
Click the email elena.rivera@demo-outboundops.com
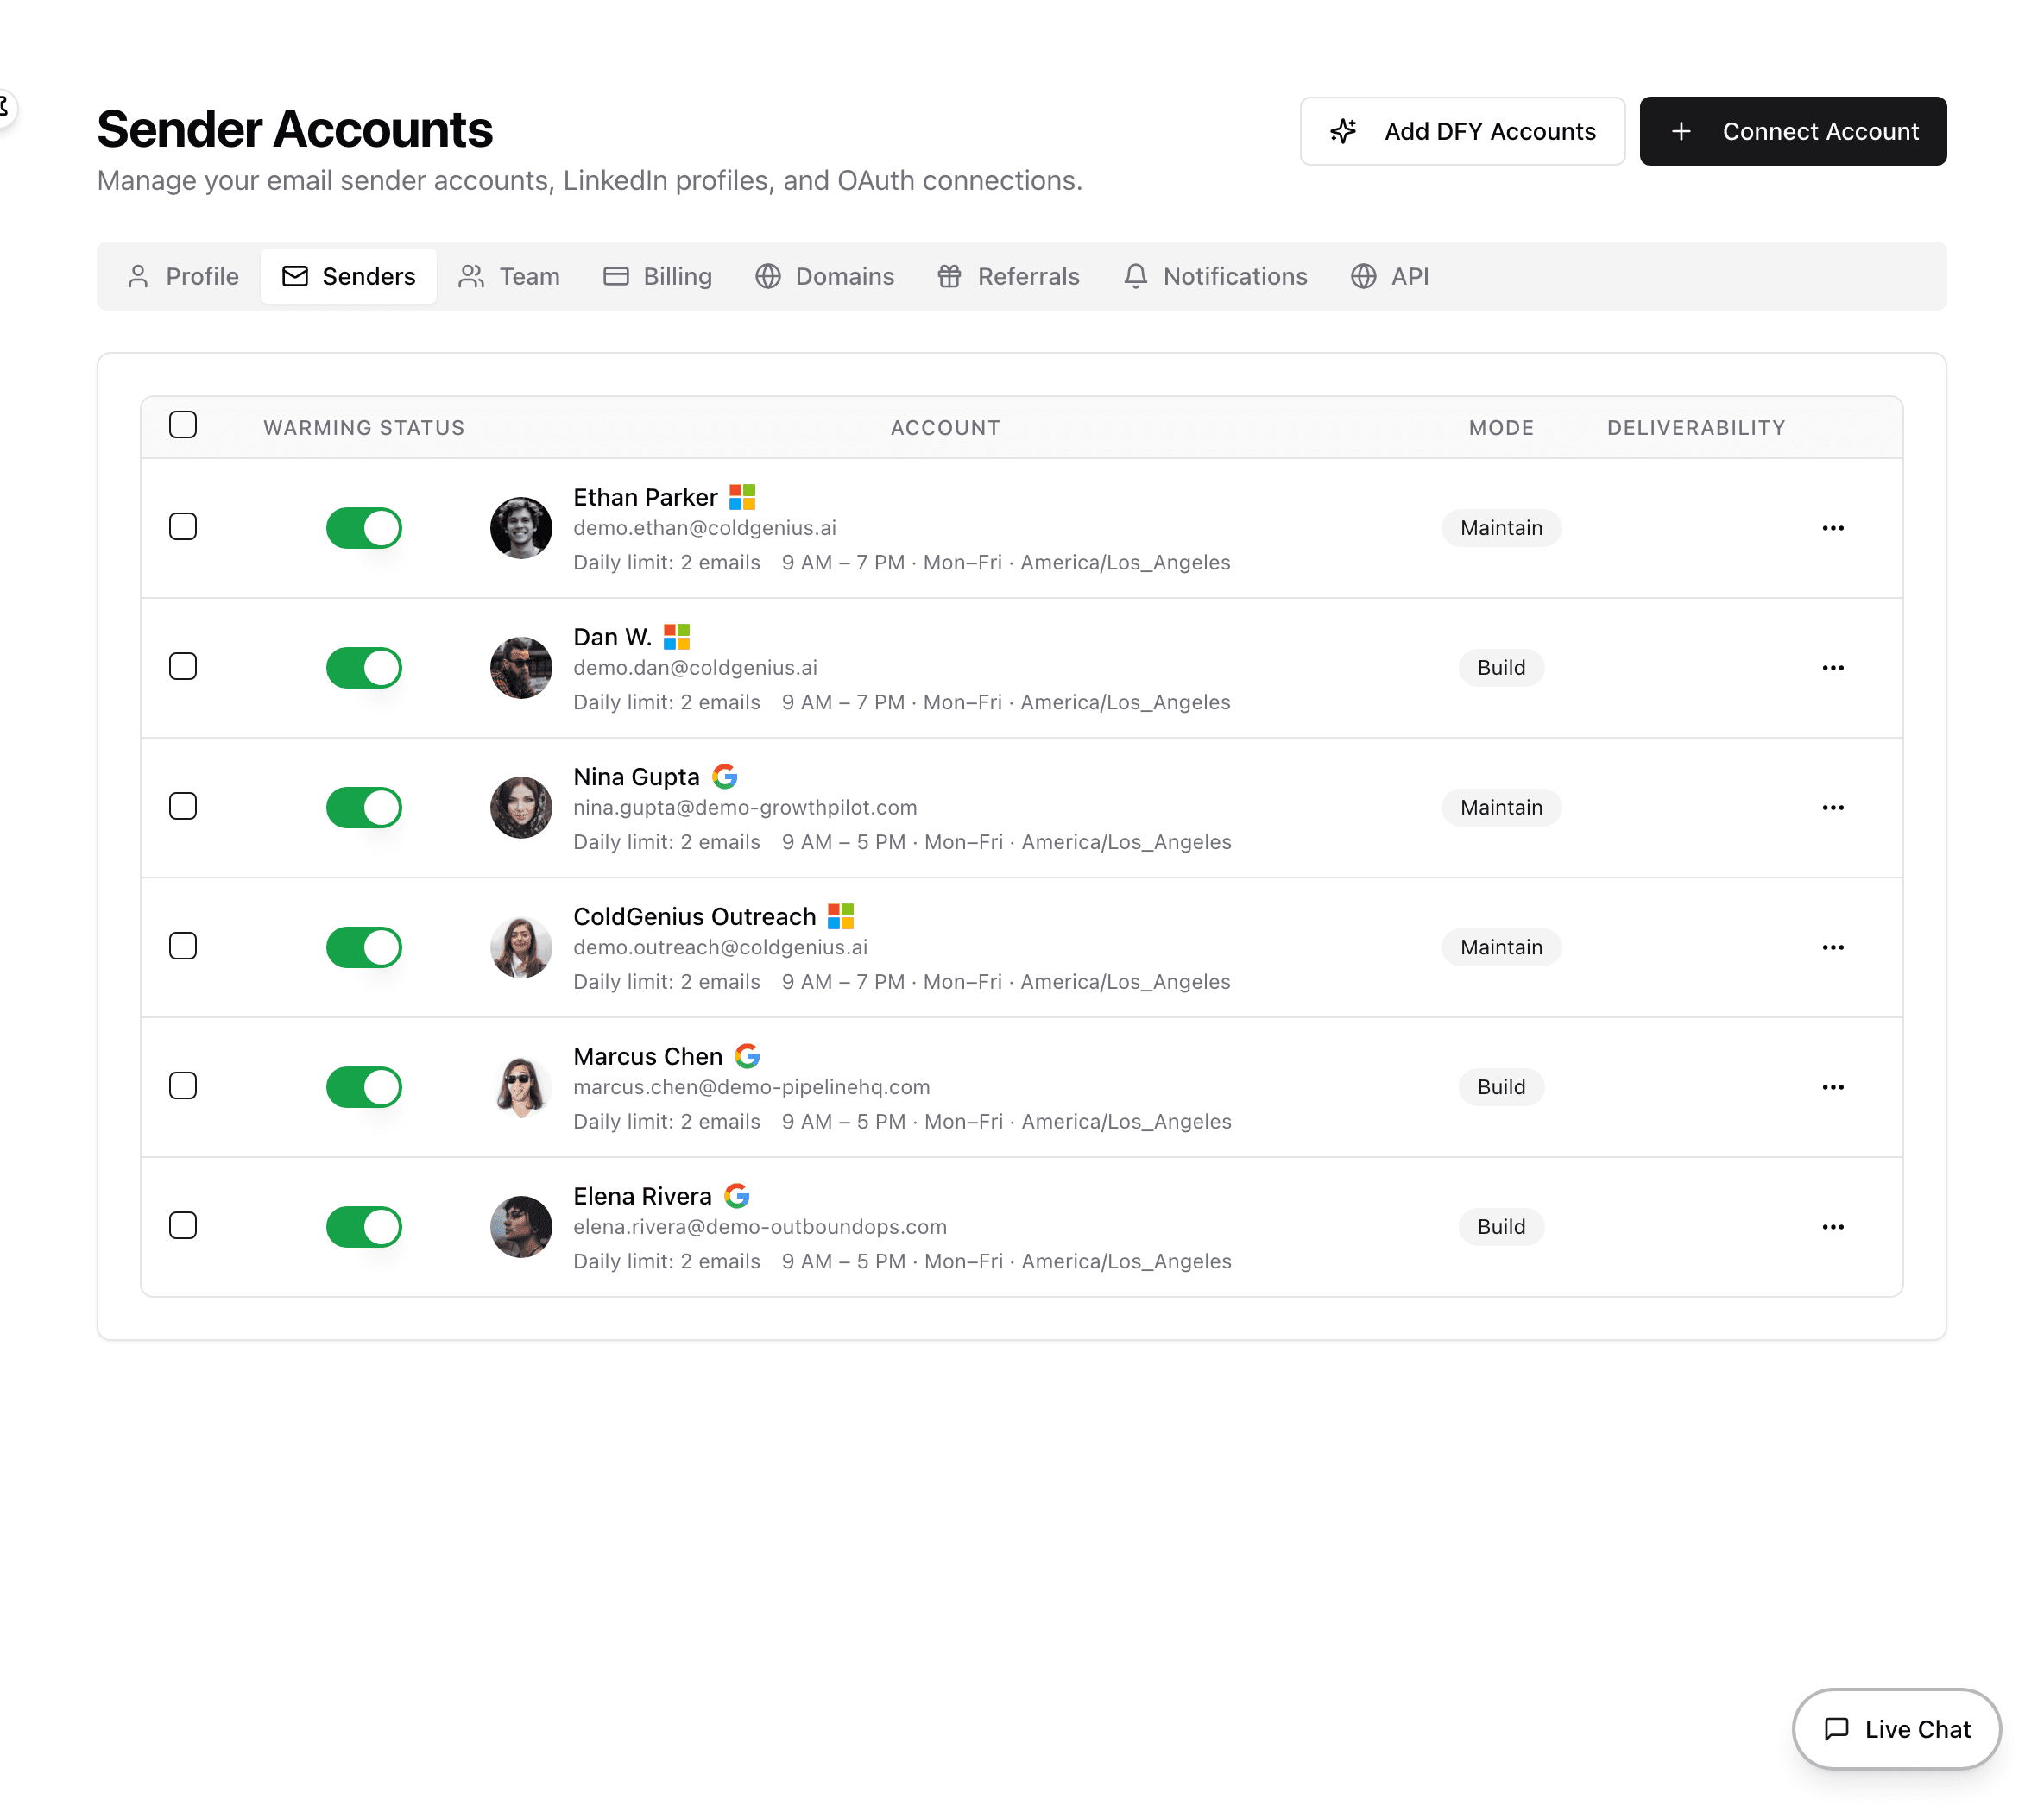[x=760, y=1227]
